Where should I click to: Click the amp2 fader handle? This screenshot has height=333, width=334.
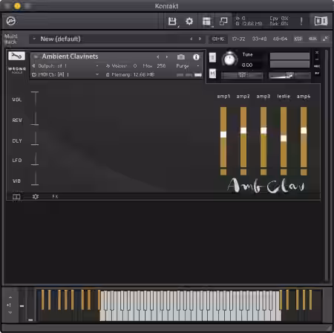point(243,130)
